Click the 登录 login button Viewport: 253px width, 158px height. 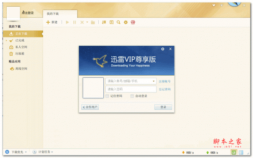[163, 107]
